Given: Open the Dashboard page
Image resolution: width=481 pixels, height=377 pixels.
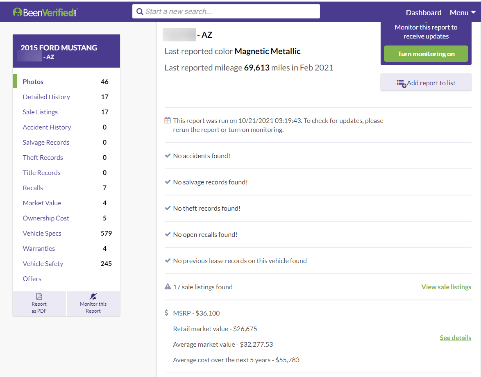Looking at the screenshot, I should (423, 13).
